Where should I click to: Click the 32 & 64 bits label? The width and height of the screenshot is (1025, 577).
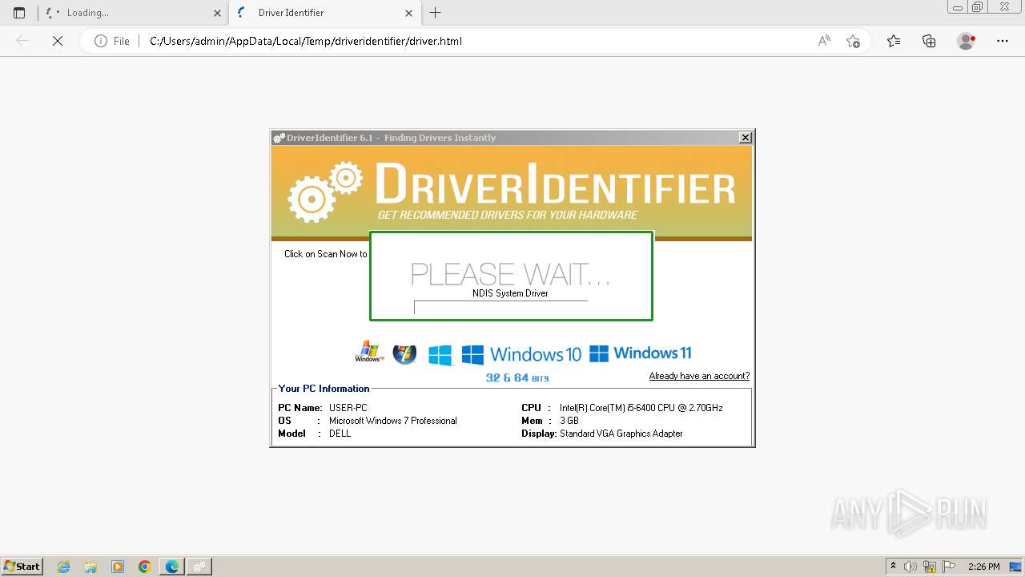(x=517, y=377)
